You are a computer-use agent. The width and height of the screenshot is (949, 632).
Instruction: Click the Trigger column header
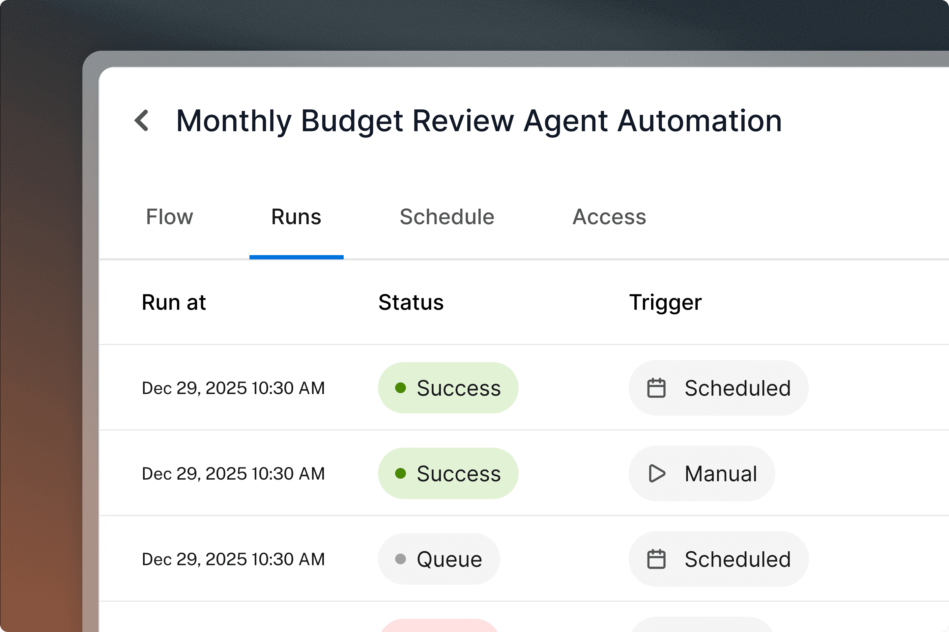(665, 303)
